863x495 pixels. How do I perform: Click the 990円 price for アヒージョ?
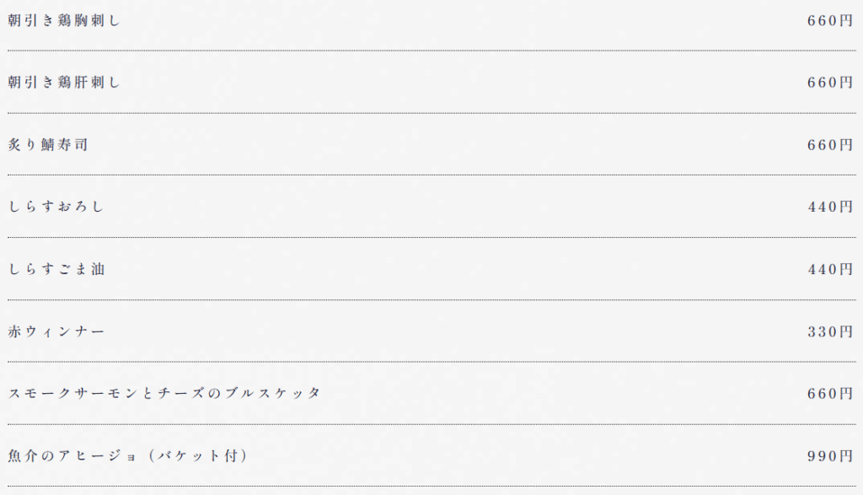pos(830,456)
